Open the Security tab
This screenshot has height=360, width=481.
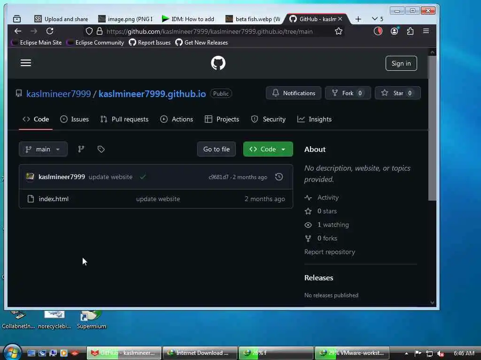coord(268,120)
